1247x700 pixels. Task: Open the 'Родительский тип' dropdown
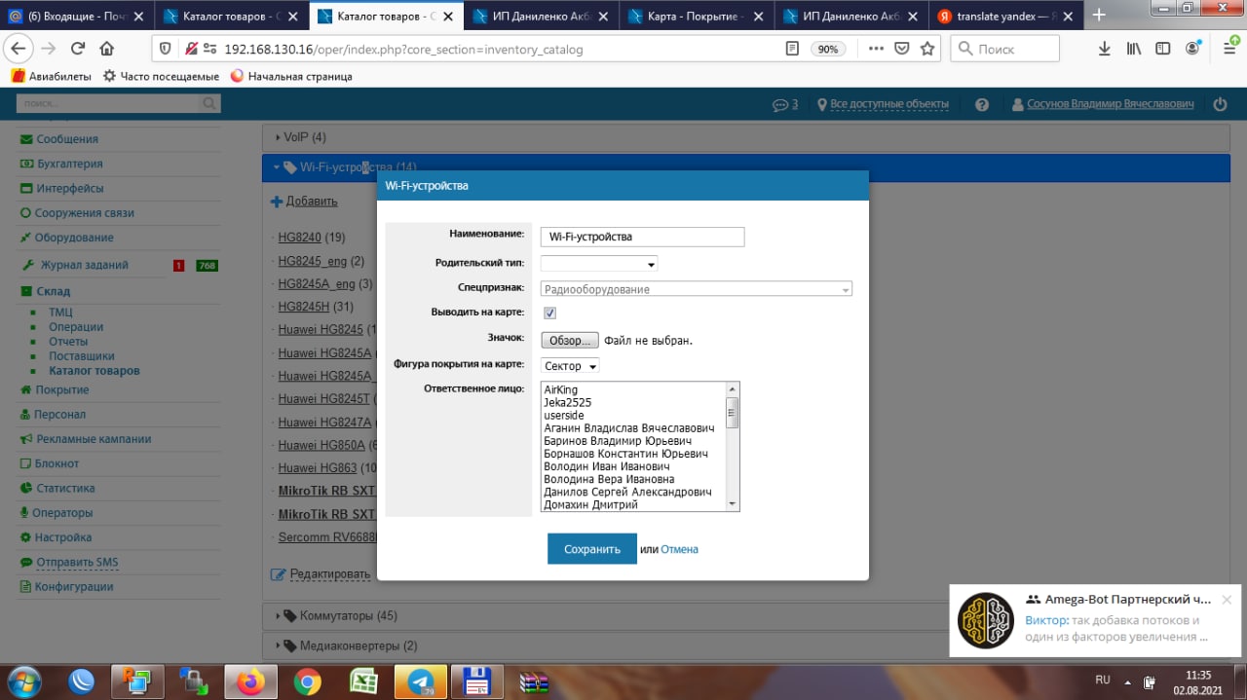[599, 263]
